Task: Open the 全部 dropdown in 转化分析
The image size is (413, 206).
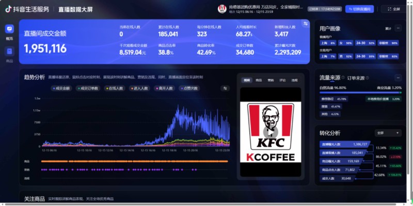Action: tap(388, 132)
